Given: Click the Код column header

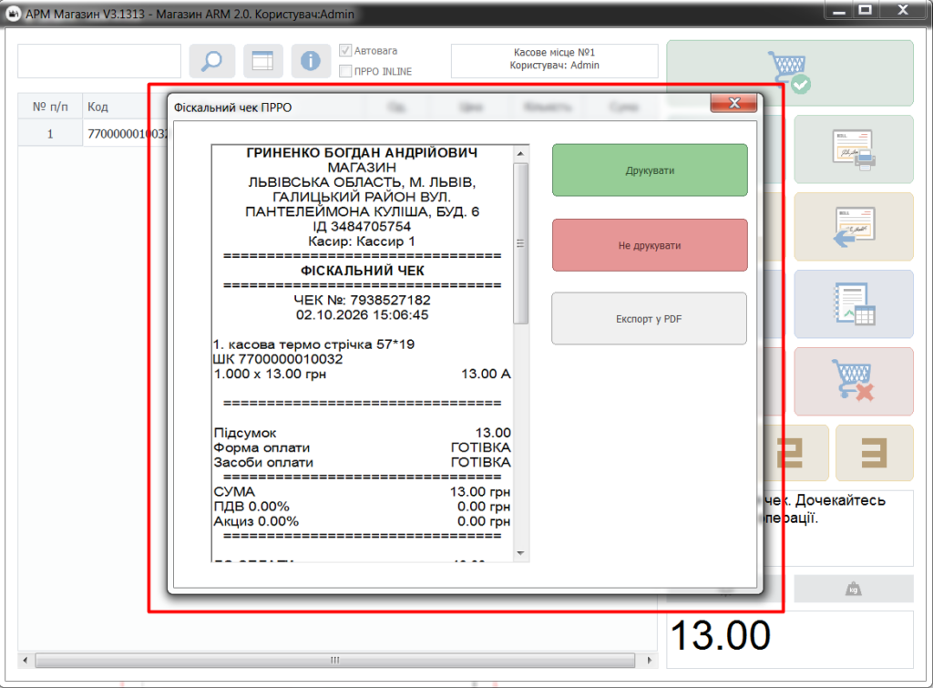Looking at the screenshot, I should pos(97,107).
